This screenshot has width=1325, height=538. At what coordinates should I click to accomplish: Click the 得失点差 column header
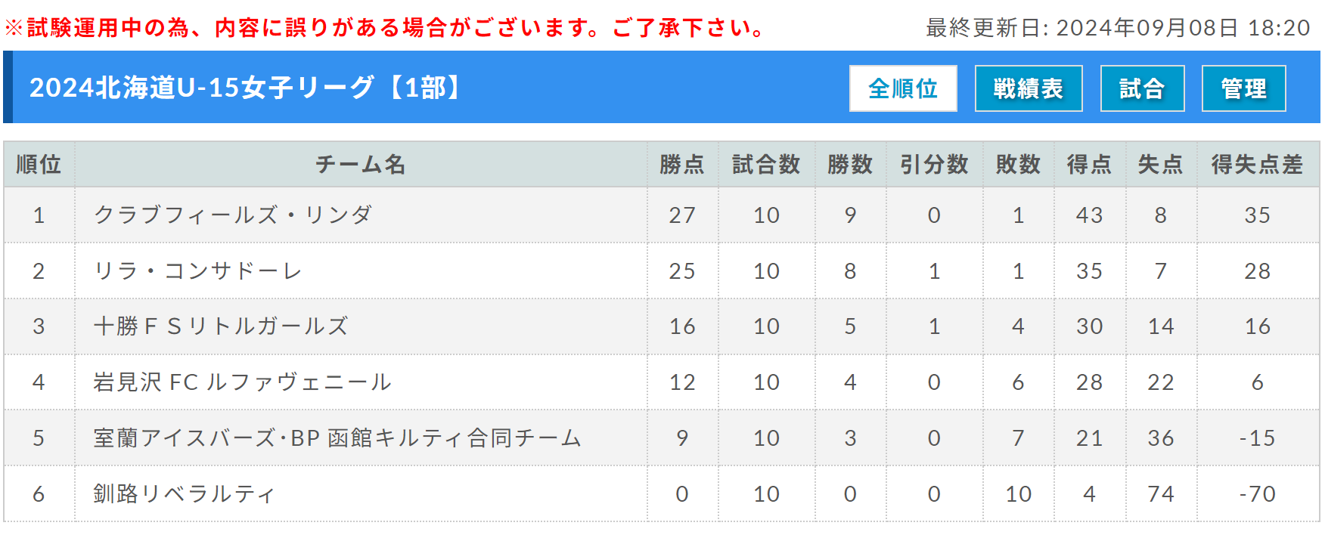1258,164
